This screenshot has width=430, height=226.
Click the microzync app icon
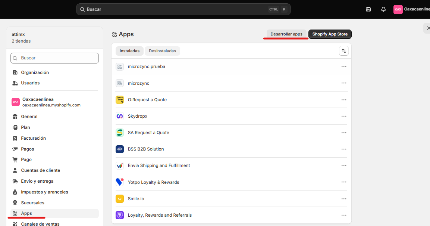point(120,83)
